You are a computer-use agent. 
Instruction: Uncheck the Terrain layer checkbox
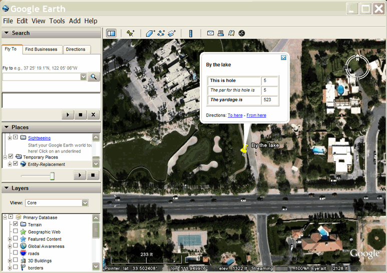(16, 224)
